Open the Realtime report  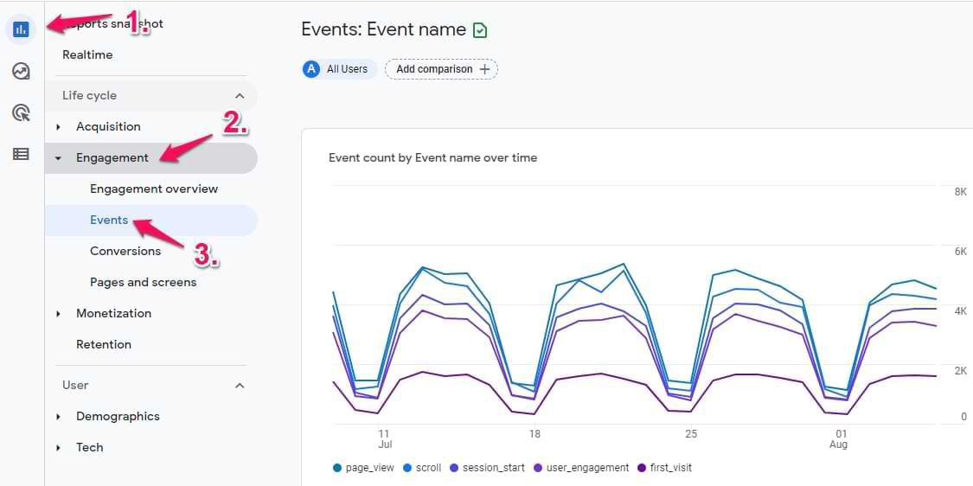point(87,54)
